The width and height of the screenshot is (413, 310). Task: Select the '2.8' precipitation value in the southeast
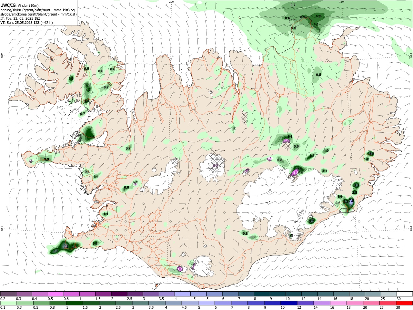355,192
